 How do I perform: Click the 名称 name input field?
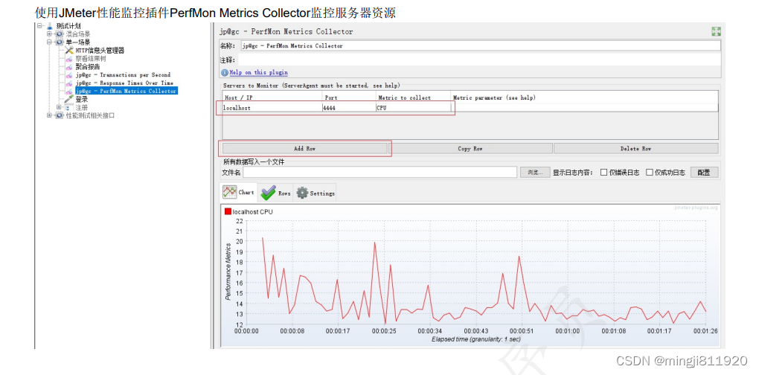[x=481, y=45]
